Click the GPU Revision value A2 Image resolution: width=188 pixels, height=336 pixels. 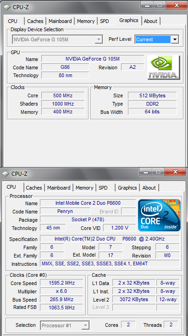click(x=133, y=67)
